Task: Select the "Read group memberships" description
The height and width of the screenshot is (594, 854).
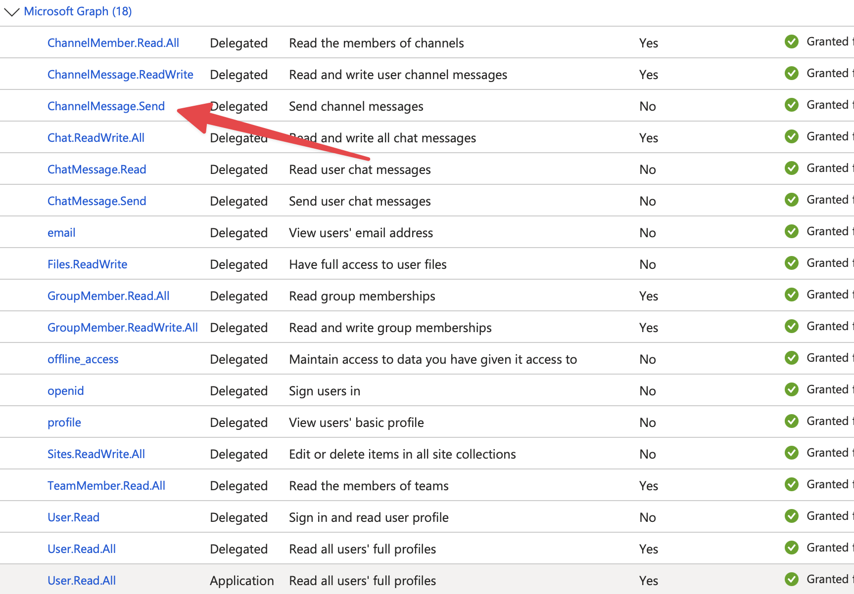Action: tap(362, 296)
